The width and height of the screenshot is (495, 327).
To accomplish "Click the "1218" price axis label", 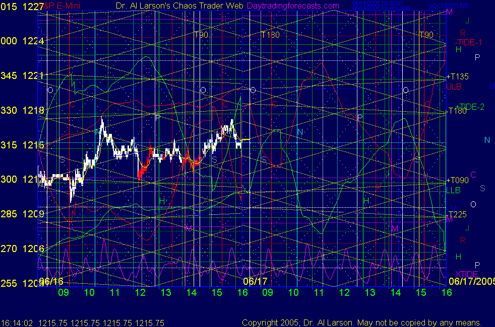I will coord(33,110).
